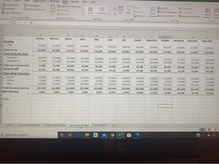This screenshot has height=164, width=219.
Task: Add a new sheet with plus icon
Action: (x=114, y=126)
